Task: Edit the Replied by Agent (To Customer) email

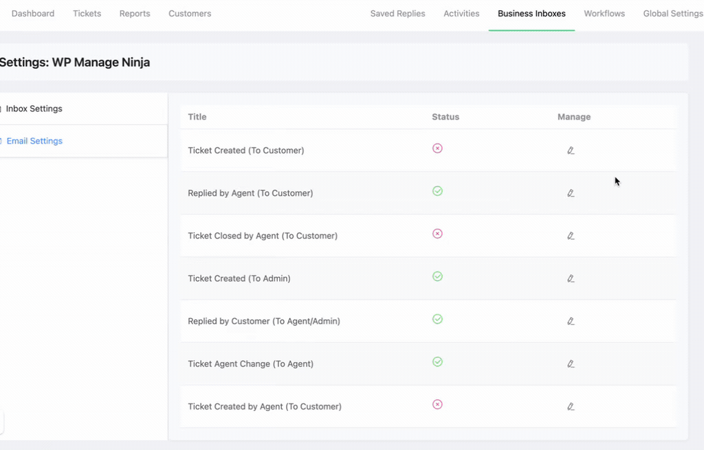Action: 571,193
